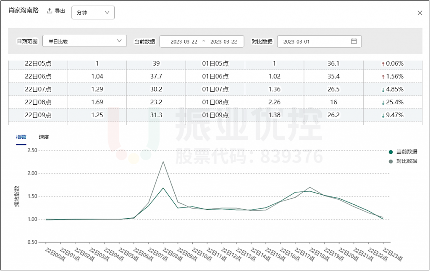The image size is (430, 271).
Task: Switch to the 指数 tab
Action: coord(21,137)
